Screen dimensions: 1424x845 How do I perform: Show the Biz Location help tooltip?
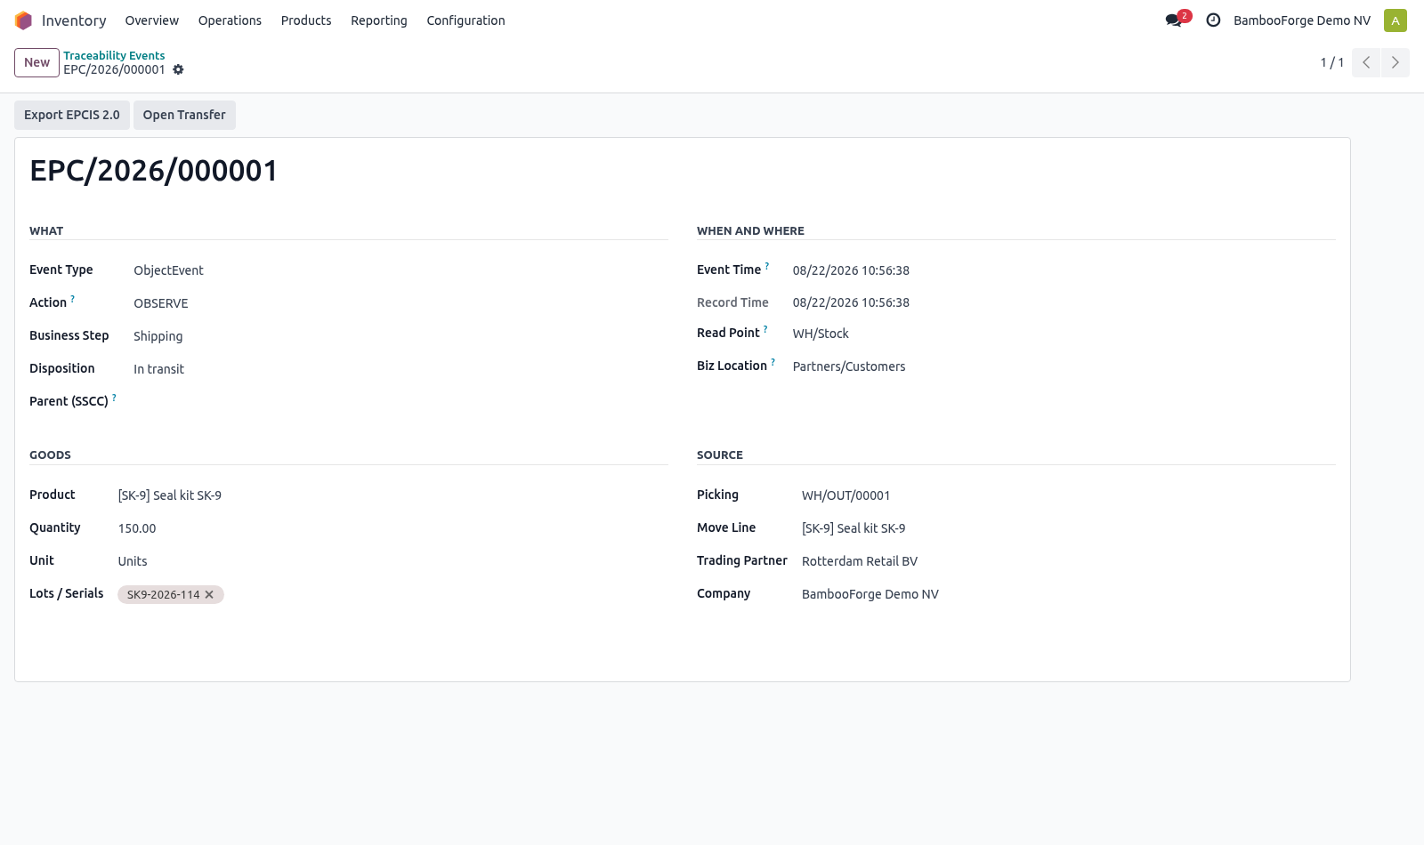click(773, 362)
